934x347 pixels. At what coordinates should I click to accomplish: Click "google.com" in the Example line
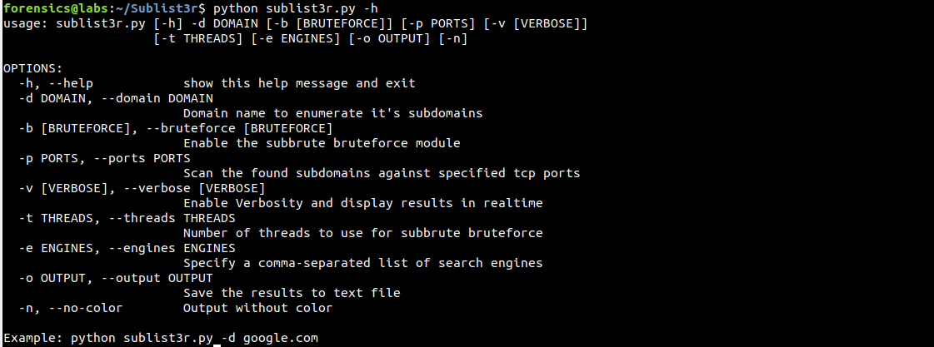click(x=280, y=338)
